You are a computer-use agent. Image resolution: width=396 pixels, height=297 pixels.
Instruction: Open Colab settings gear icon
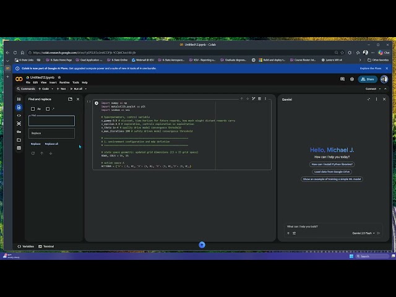click(x=352, y=79)
